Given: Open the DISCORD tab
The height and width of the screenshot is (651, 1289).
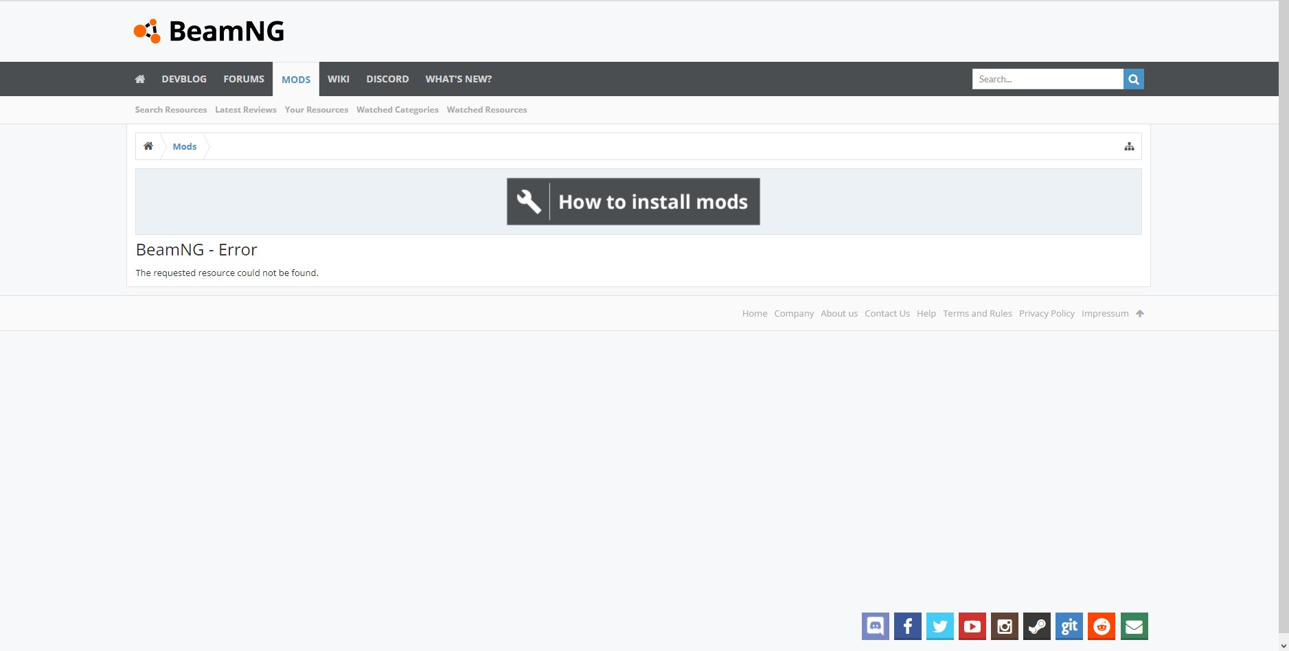Looking at the screenshot, I should pos(387,79).
